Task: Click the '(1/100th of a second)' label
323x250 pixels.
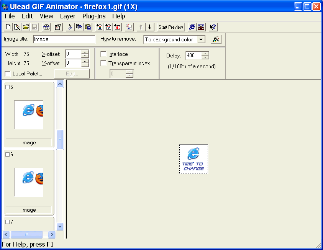Action: (x=192, y=67)
